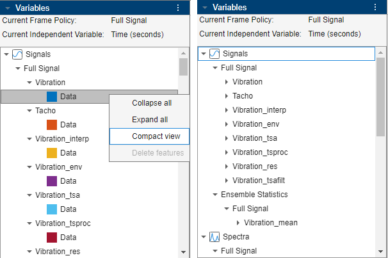Expand the Vibration_interp node in right panel
Screen dimensions: 388x258
click(227, 109)
